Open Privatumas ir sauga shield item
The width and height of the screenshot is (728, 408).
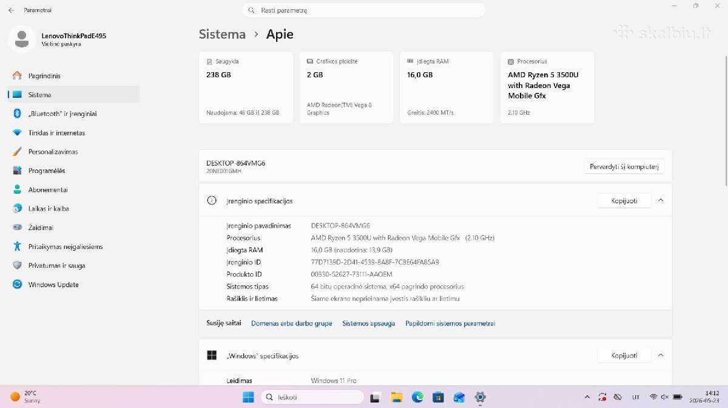pyautogui.click(x=73, y=265)
